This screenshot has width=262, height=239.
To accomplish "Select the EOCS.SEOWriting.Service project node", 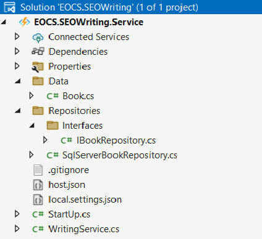I will (88, 22).
